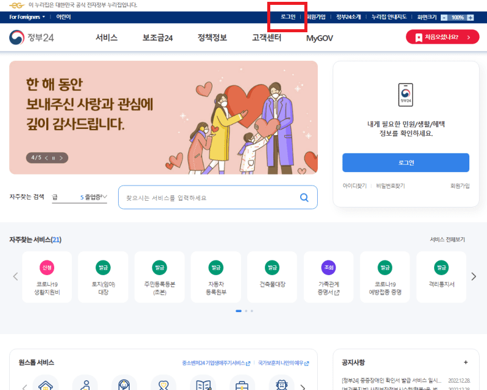
Task: Click the open book icon in 원스톱 서비스
Action: pos(203,385)
